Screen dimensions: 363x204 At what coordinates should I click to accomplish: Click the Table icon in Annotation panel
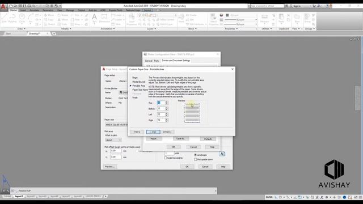click(x=116, y=24)
